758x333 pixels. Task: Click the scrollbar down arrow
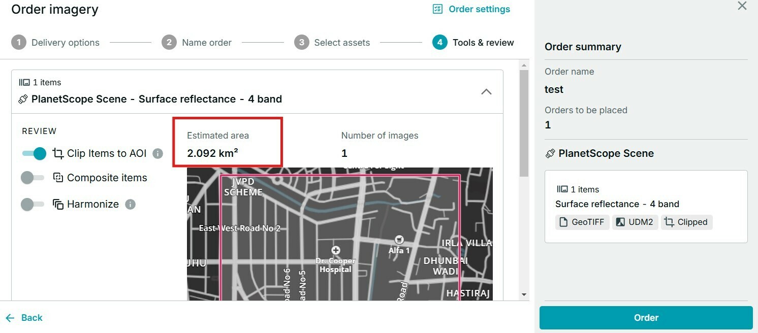524,295
